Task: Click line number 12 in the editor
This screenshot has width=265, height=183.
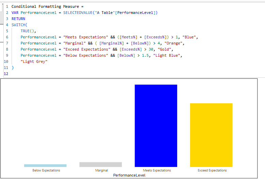Action: point(6,74)
